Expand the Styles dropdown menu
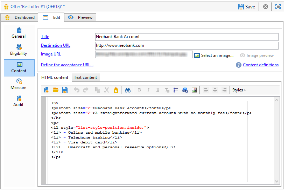This screenshot has height=194, width=288. pos(239,90)
